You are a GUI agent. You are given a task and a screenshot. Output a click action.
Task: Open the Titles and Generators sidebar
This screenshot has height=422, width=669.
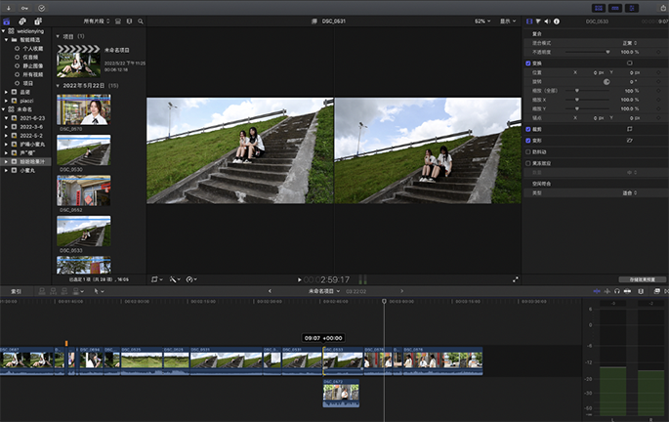tap(38, 20)
